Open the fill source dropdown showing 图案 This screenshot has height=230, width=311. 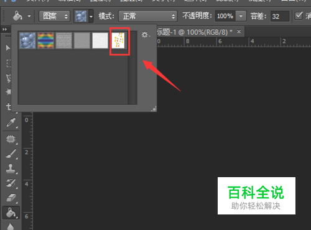coord(55,16)
